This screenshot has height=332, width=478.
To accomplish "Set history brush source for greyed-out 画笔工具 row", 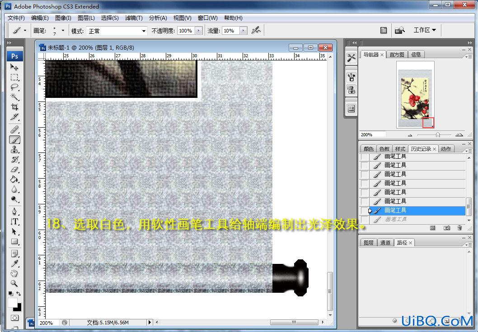I will tap(364, 219).
